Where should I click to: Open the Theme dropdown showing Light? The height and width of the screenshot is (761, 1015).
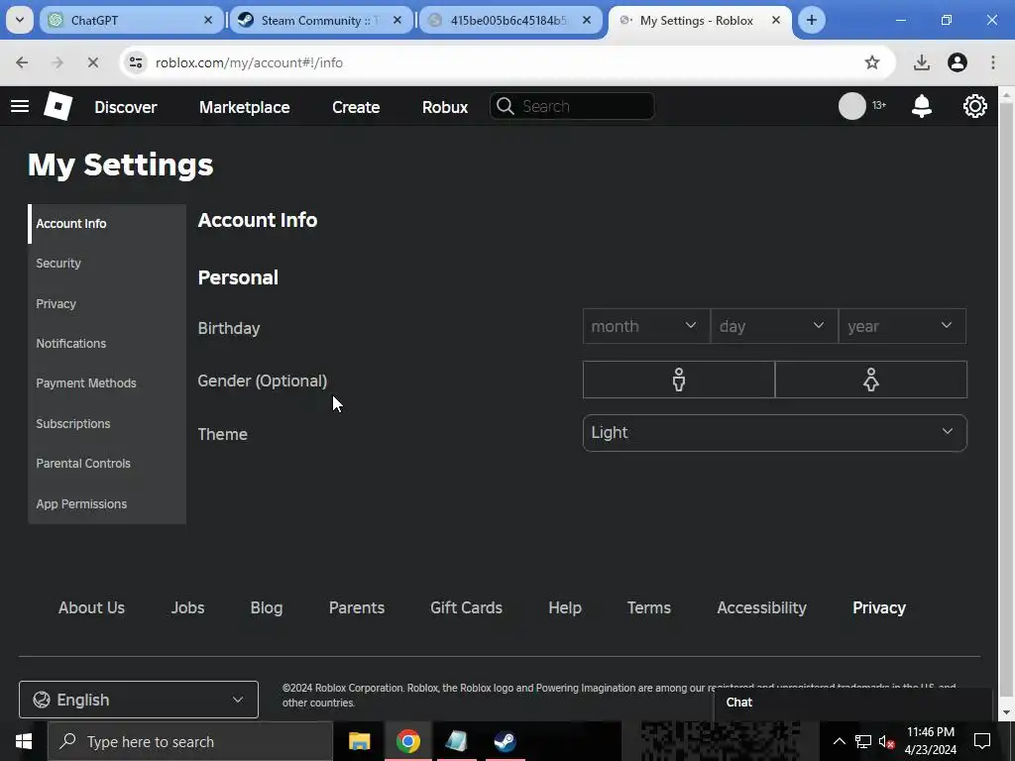click(775, 433)
